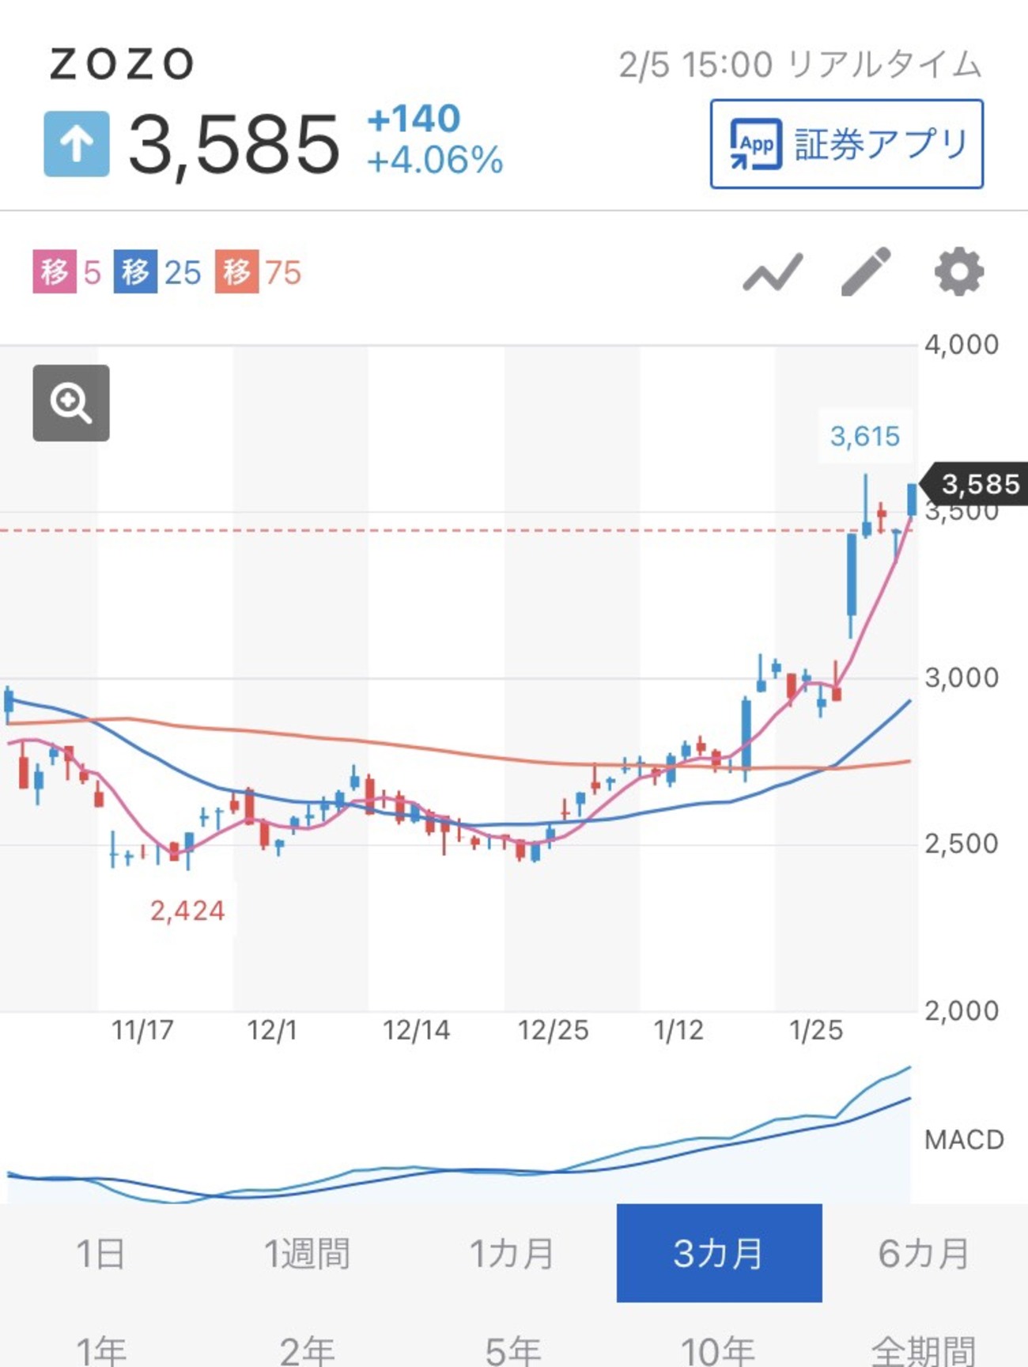This screenshot has height=1367, width=1028.
Task: Open the 証券アプリ button
Action: click(x=846, y=144)
